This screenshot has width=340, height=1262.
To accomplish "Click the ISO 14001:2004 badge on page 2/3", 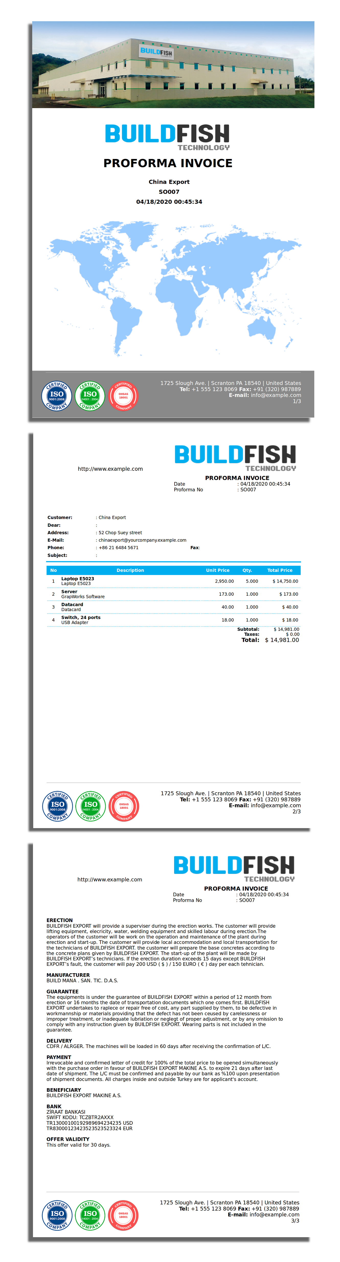I will 91,806.
